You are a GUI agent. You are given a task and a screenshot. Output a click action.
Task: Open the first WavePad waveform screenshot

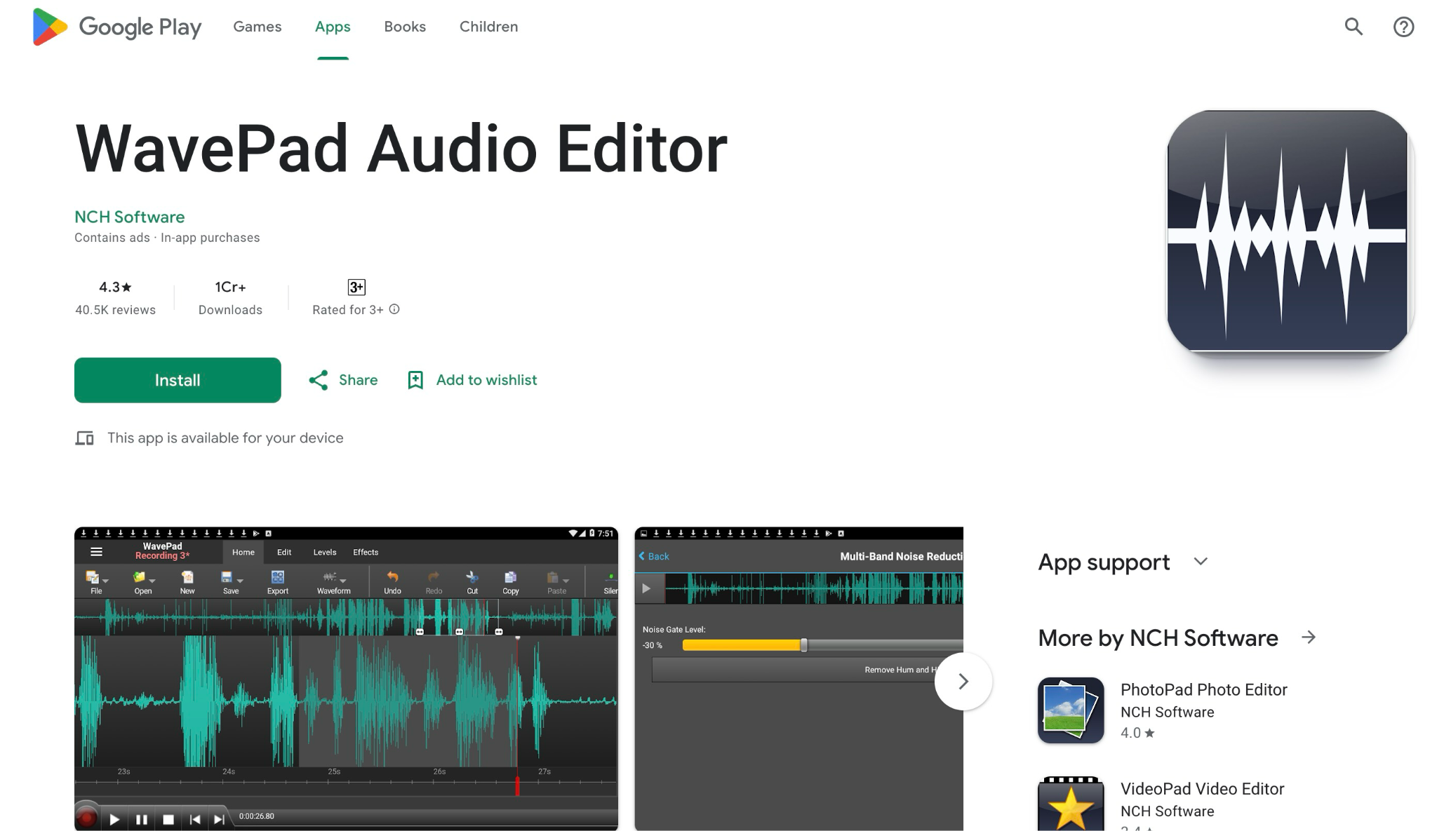(347, 679)
